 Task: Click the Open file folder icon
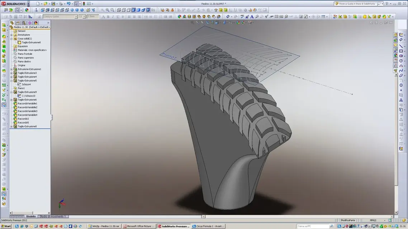[x=45, y=4]
